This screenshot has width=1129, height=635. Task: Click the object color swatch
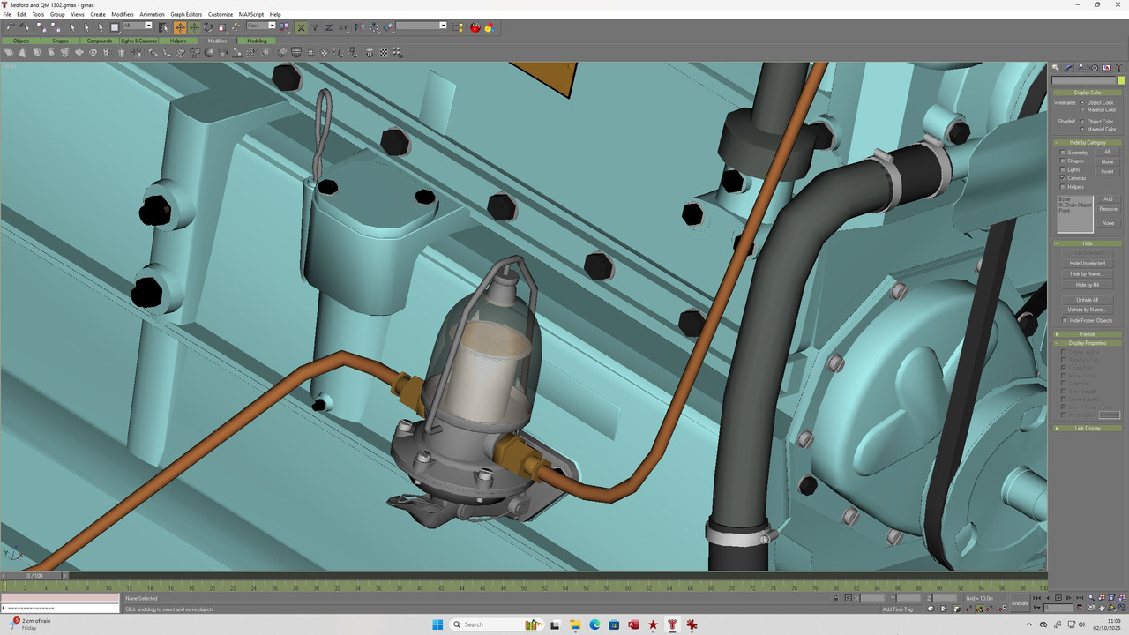coord(1121,80)
